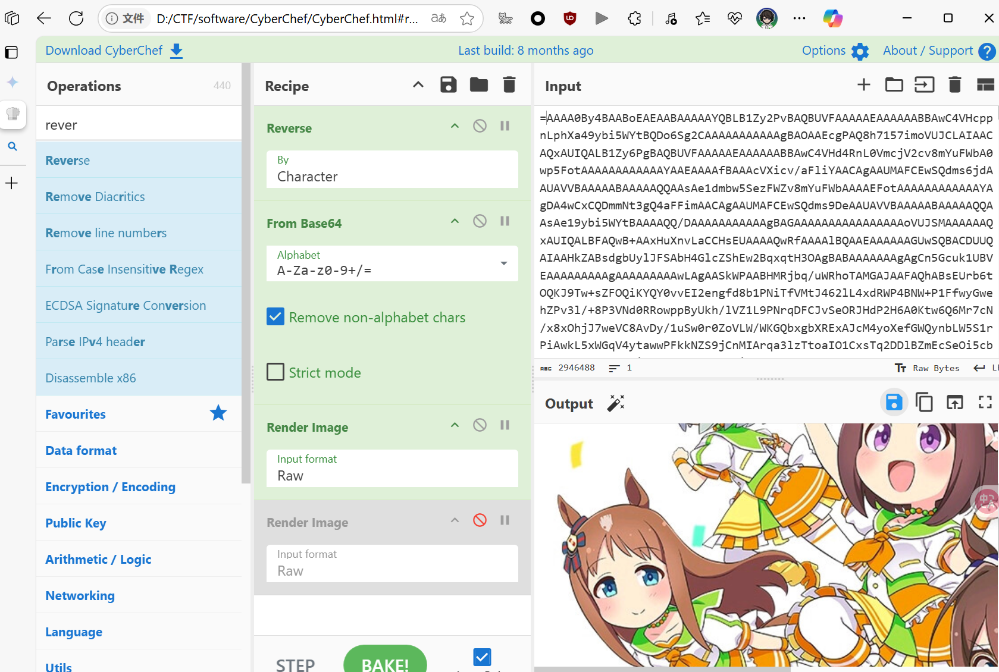Re-enable the disabled second Render Image operation

click(x=480, y=520)
